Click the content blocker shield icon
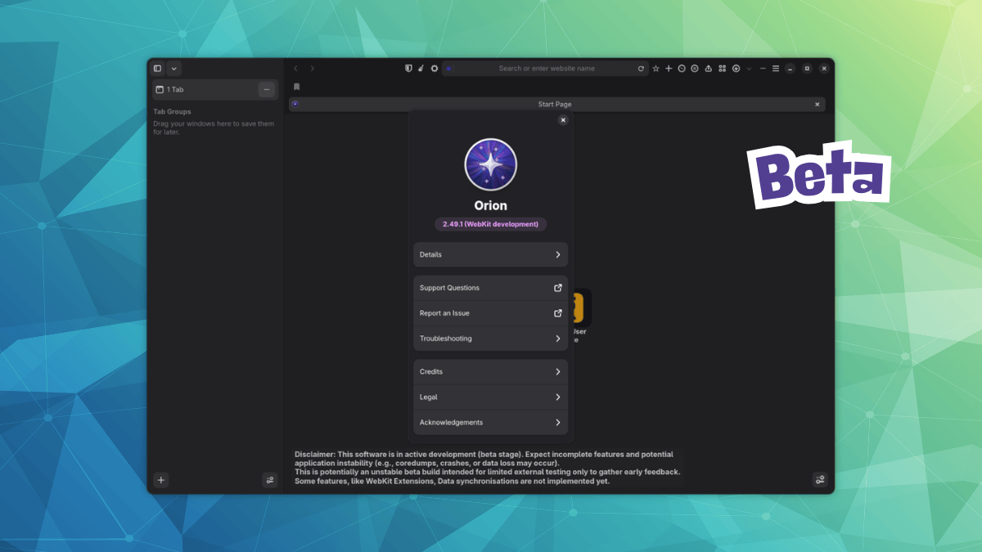This screenshot has width=982, height=552. pyautogui.click(x=408, y=69)
